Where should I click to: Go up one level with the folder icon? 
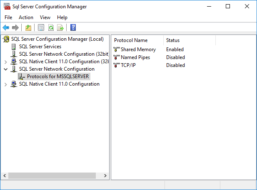28,27
